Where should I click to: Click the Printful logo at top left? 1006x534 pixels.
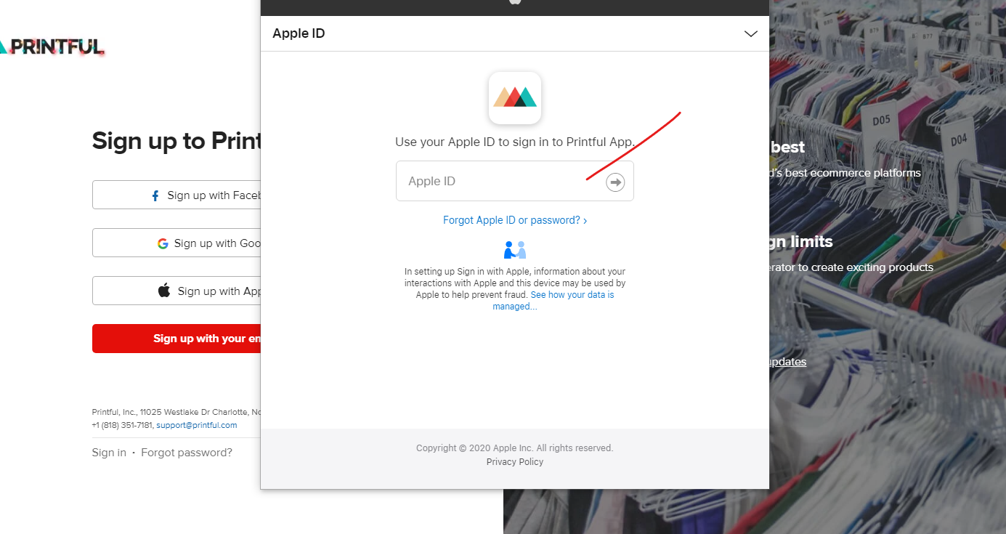point(52,47)
